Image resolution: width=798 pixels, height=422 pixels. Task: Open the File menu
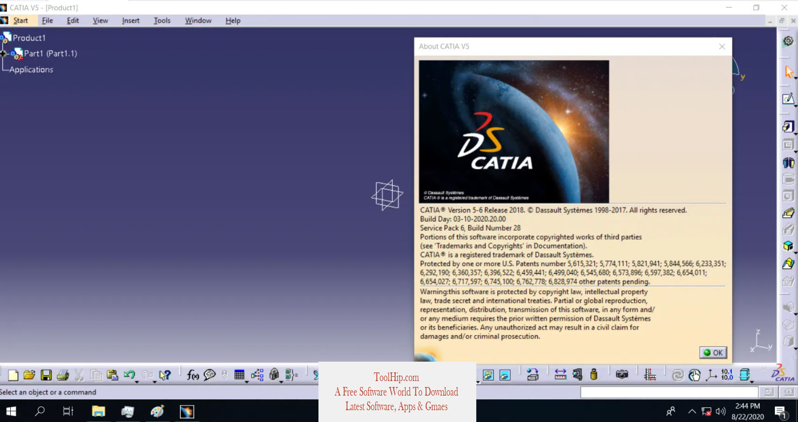click(x=47, y=20)
